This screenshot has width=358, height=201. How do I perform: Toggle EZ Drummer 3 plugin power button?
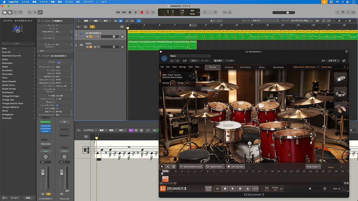coord(164,58)
